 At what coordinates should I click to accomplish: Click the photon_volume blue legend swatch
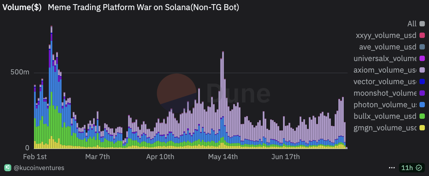pos(422,105)
